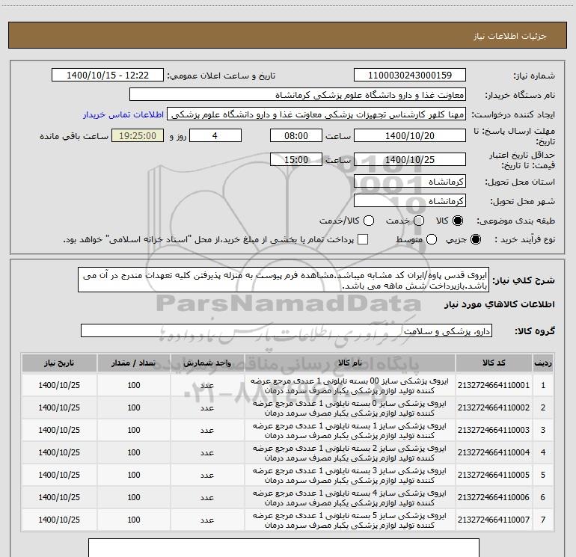Click the general need description text box

[284, 280]
